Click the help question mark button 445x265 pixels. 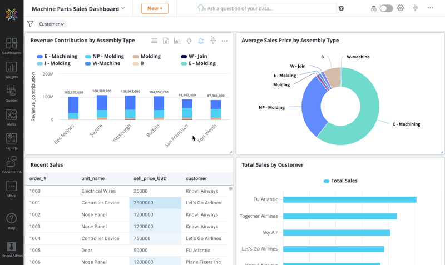(341, 8)
